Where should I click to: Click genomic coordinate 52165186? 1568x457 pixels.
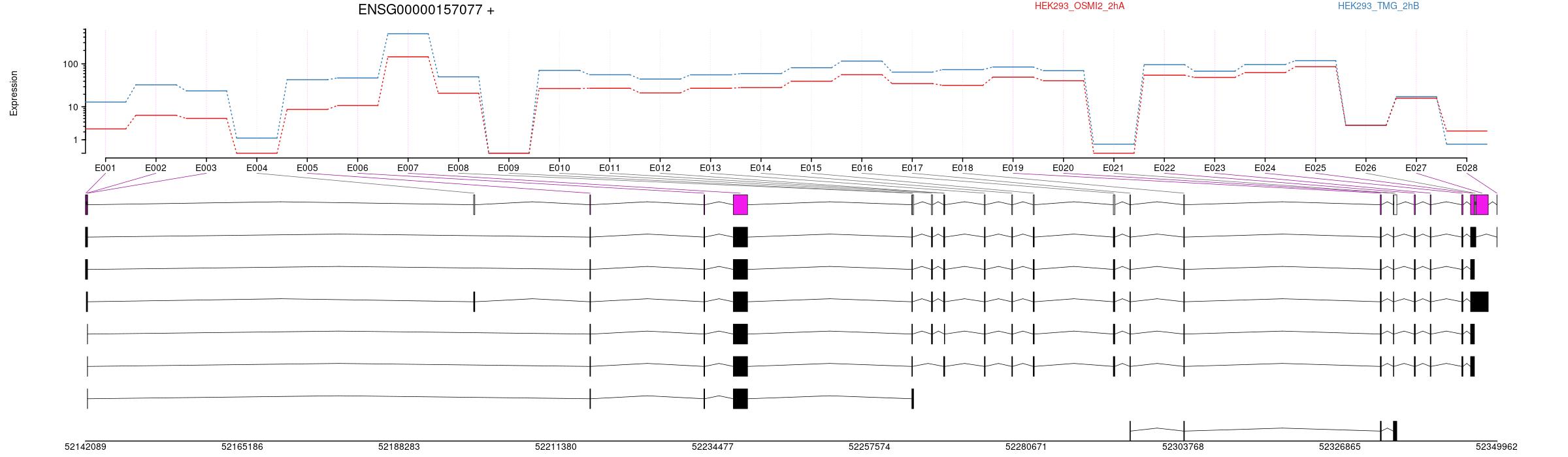[242, 447]
